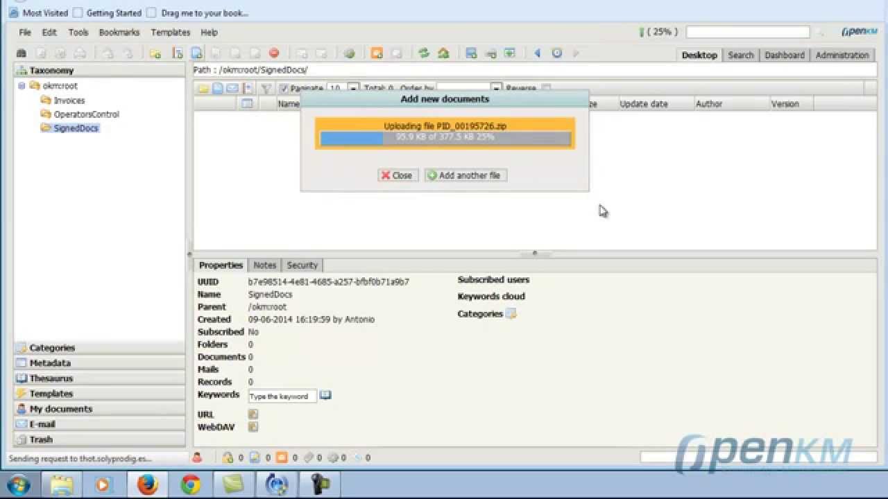Click the red delete toolbar icon
This screenshot has width=888, height=499.
274,53
